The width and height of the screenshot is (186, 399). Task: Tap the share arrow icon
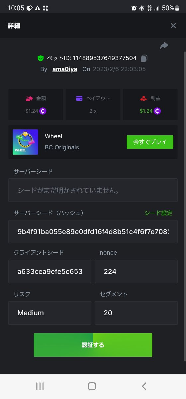click(164, 46)
